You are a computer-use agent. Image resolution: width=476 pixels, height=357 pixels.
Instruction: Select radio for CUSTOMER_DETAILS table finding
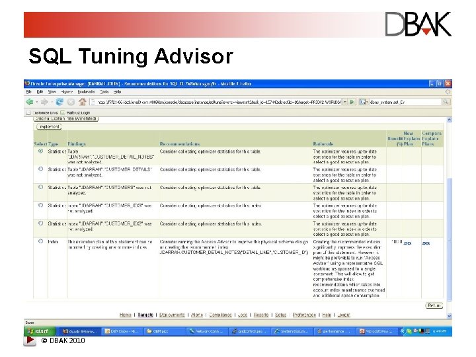pyautogui.click(x=41, y=169)
